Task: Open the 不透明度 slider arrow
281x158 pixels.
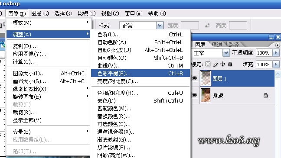Action: coord(276,53)
